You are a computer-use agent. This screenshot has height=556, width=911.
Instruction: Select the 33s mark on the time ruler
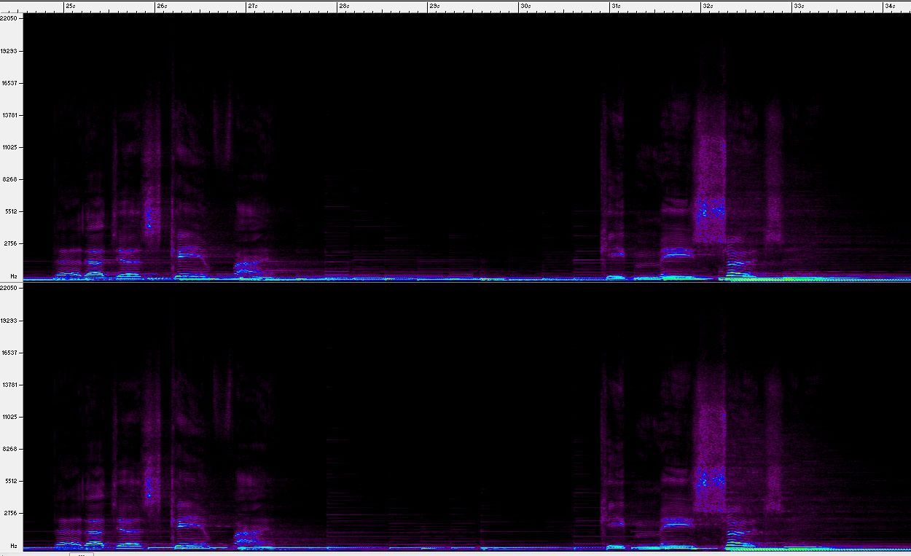click(x=798, y=6)
